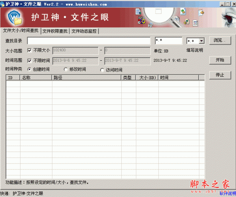Click the 功能描述 description text
Viewport: 236px width, 197px height.
coord(47,182)
